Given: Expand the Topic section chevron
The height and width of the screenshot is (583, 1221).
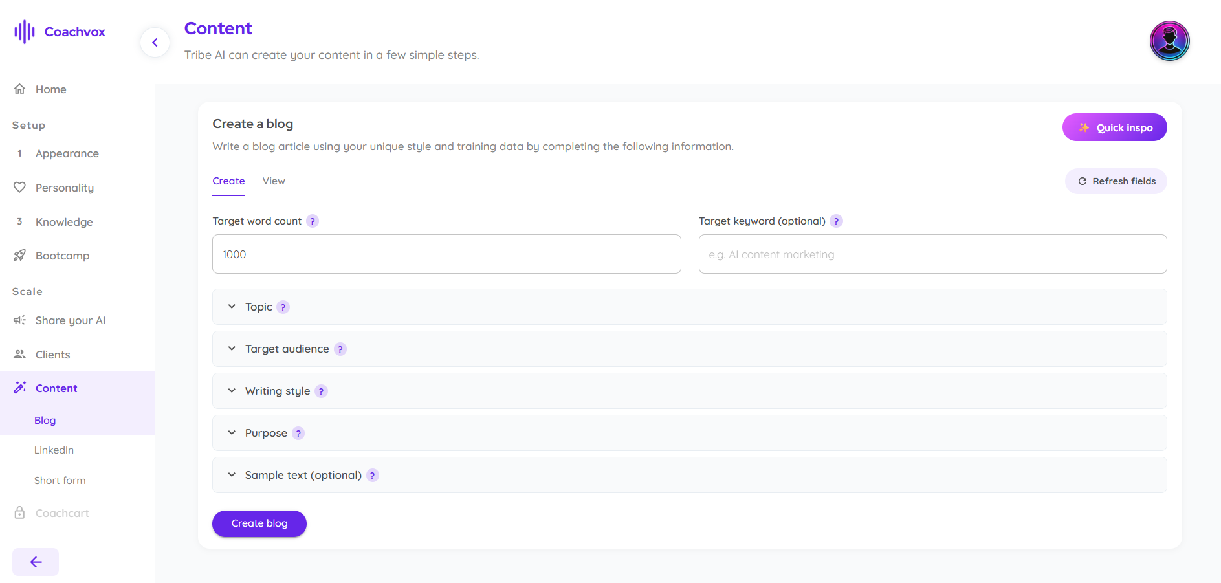Looking at the screenshot, I should [232, 307].
